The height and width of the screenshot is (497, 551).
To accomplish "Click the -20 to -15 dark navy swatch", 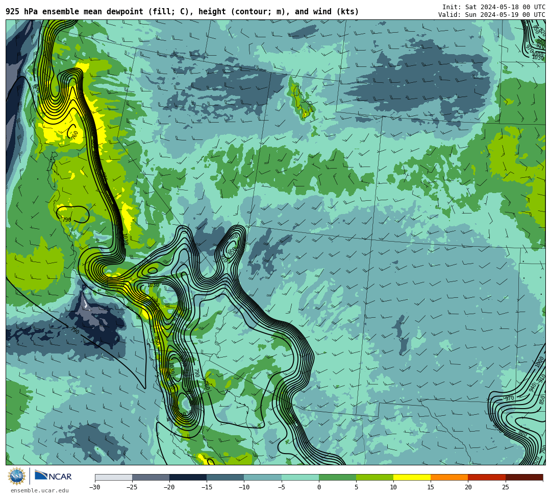I will tap(188, 477).
